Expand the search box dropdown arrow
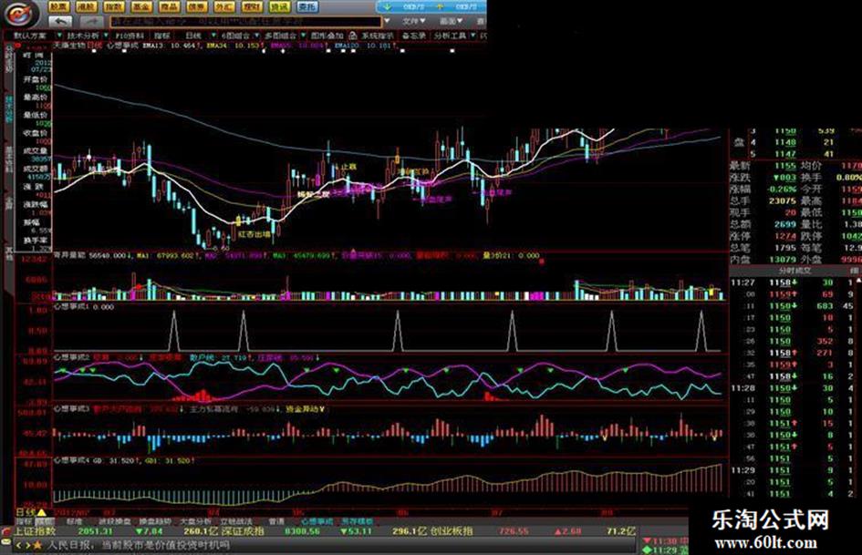Viewport: 862px width, 555px height. click(x=387, y=21)
